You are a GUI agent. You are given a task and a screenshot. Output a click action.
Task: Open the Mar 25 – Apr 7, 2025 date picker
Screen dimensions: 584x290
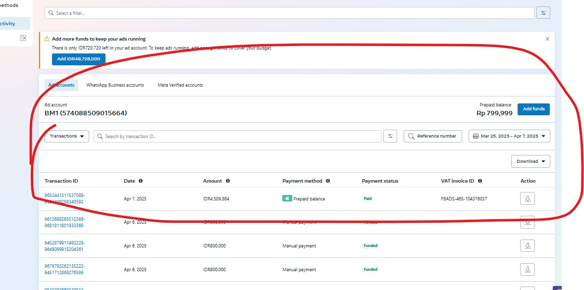[509, 136]
